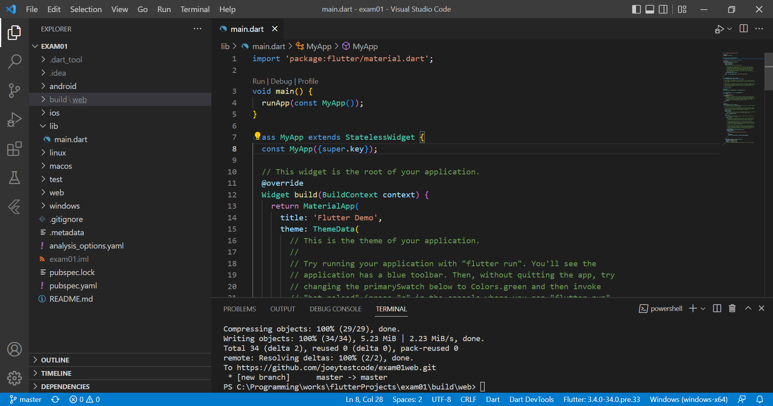The width and height of the screenshot is (773, 406).
Task: Expand the TIMELINE section
Action: (x=120, y=373)
